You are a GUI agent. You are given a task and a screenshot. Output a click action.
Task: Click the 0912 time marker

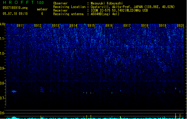[38, 26]
